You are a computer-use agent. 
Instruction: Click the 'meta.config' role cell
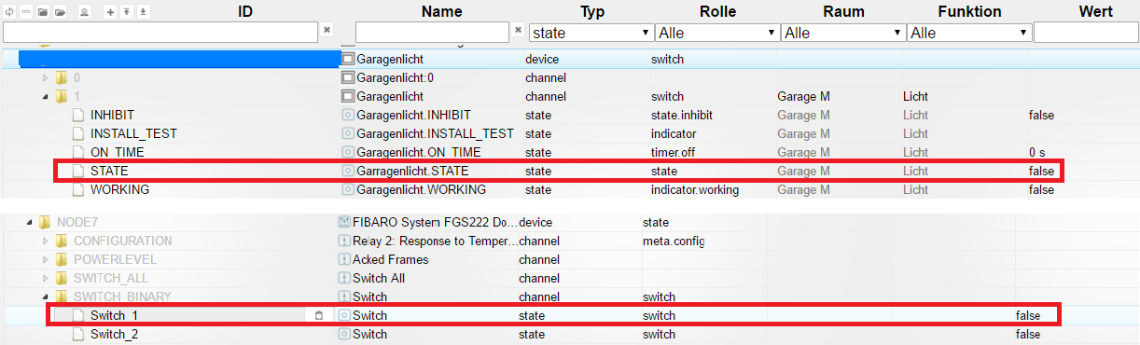click(674, 241)
